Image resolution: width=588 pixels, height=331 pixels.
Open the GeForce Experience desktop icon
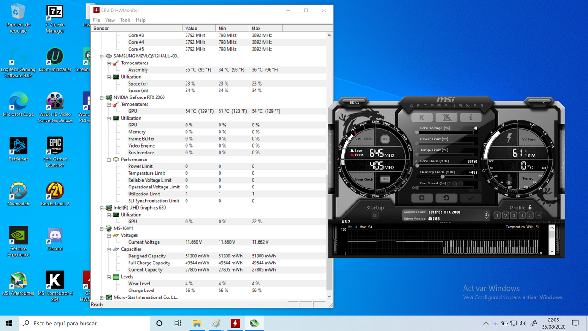click(18, 242)
